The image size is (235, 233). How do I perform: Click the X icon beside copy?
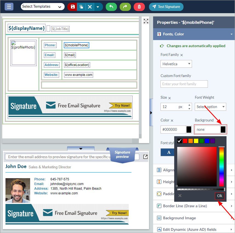(90, 7)
